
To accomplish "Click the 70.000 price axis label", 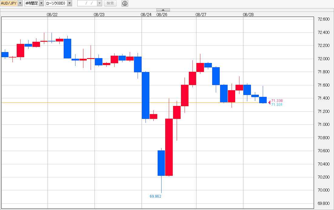I will click(324, 190).
